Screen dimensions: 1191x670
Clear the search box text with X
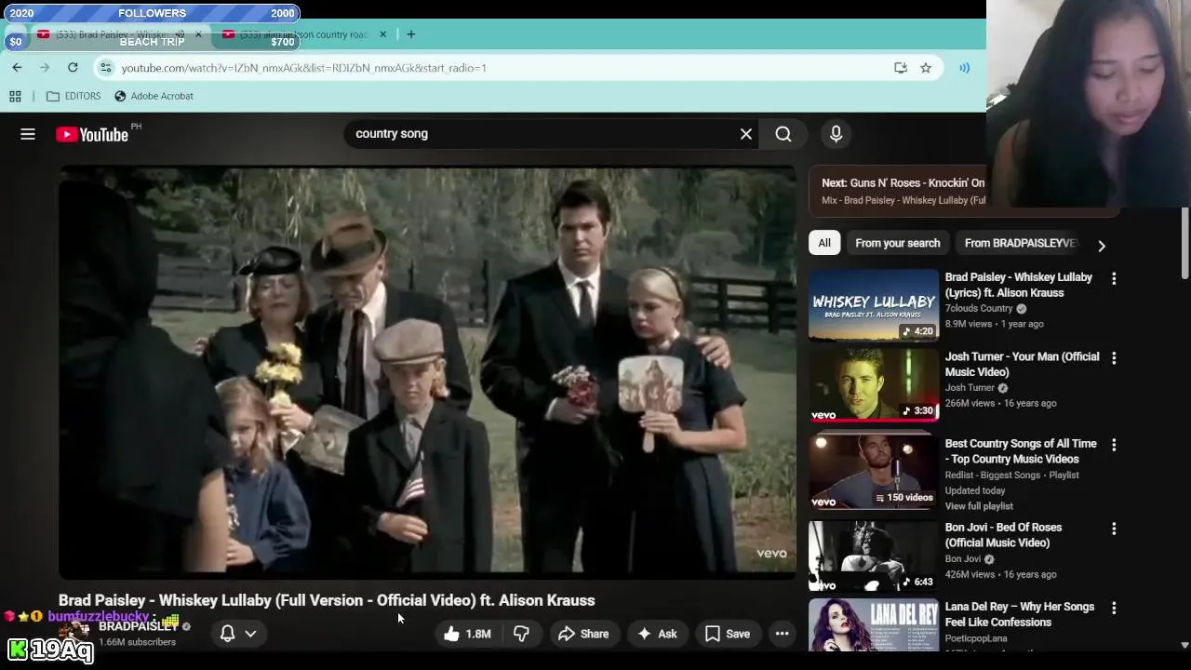click(746, 134)
